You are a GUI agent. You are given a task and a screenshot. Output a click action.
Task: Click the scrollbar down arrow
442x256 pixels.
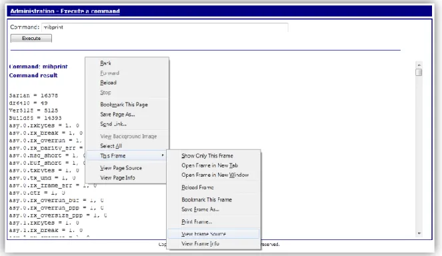point(419,233)
